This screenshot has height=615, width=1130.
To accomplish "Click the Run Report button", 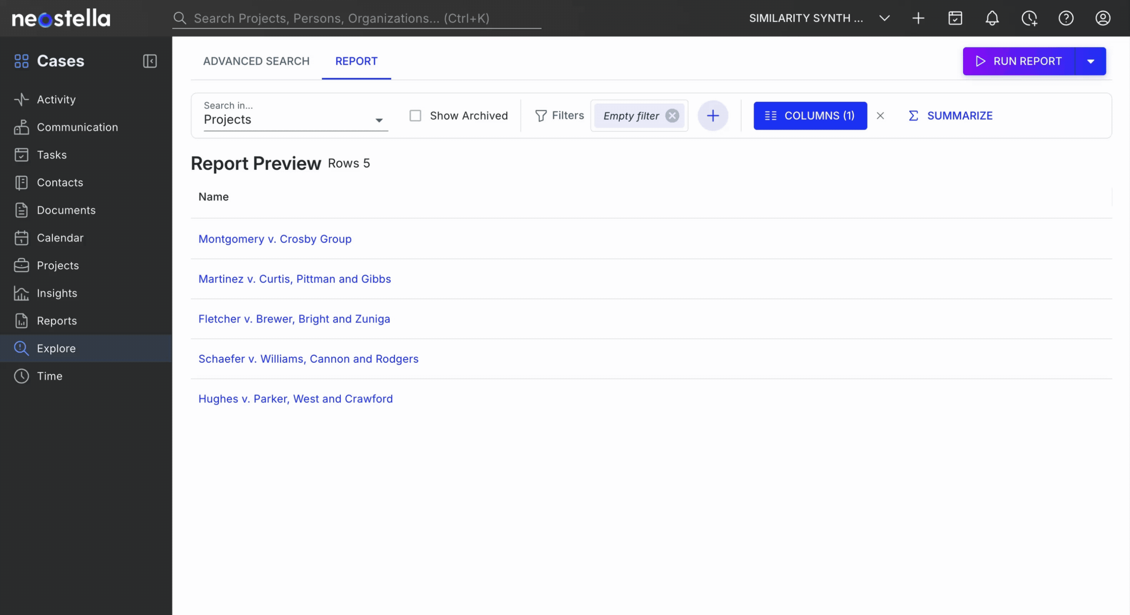I will click(1018, 61).
